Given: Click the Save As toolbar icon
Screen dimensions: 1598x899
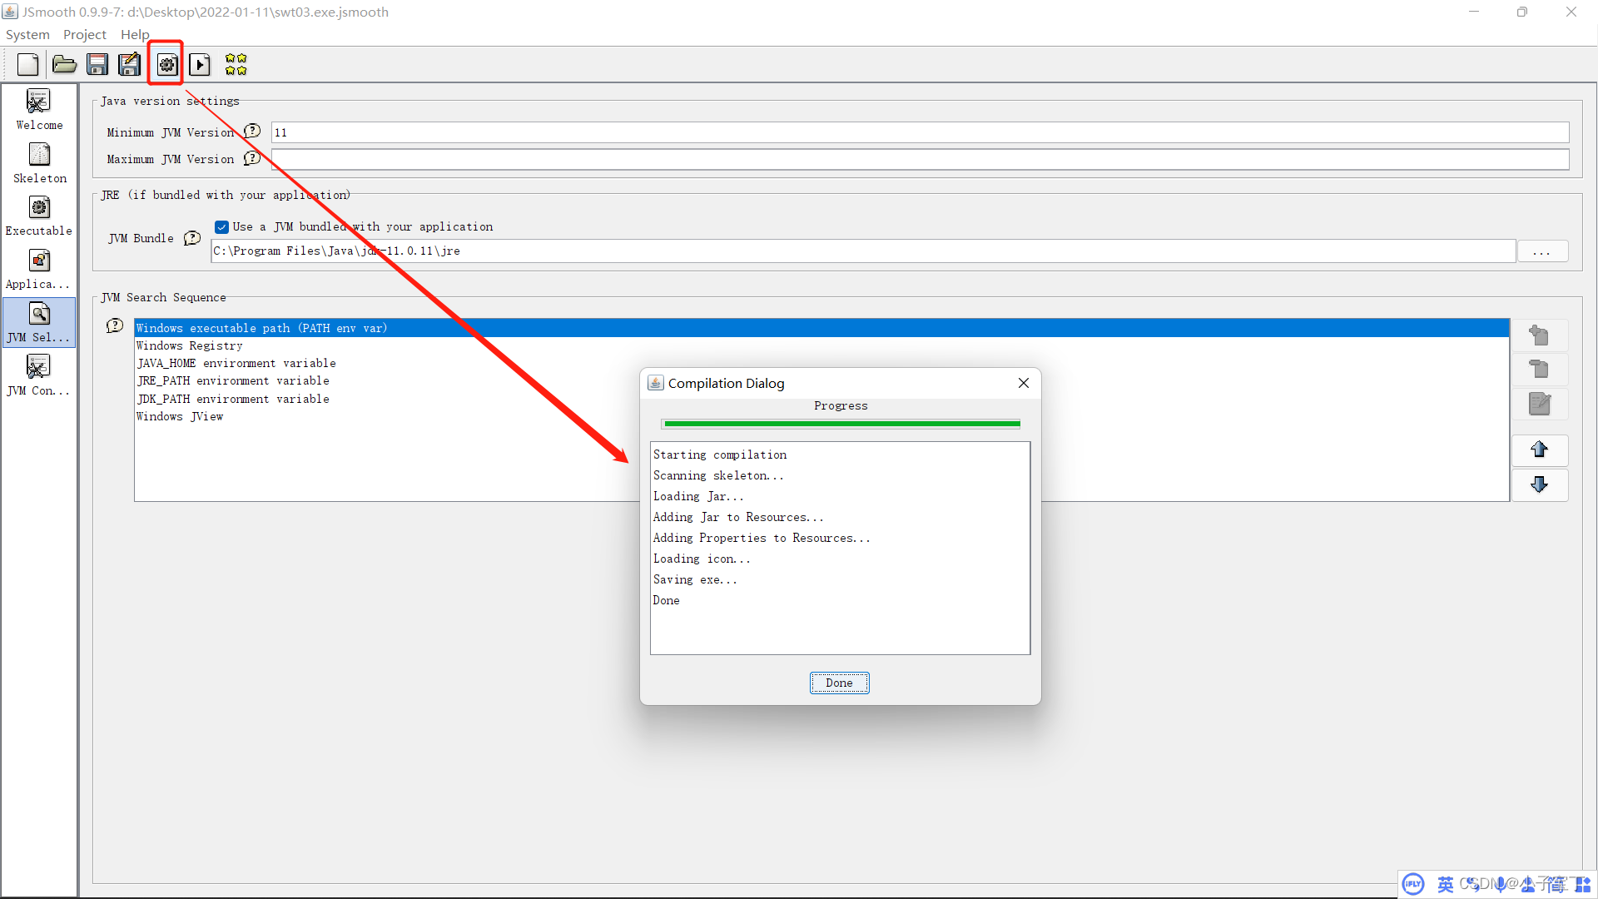Looking at the screenshot, I should pyautogui.click(x=130, y=64).
